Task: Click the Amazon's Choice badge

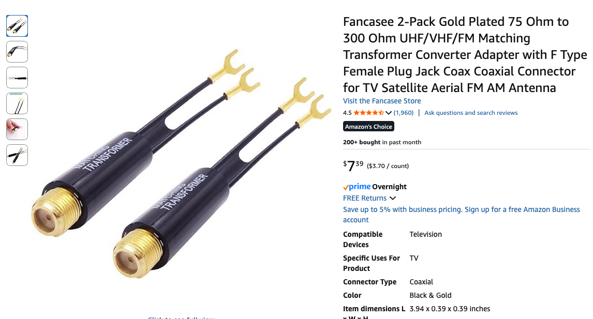Action: (x=369, y=126)
